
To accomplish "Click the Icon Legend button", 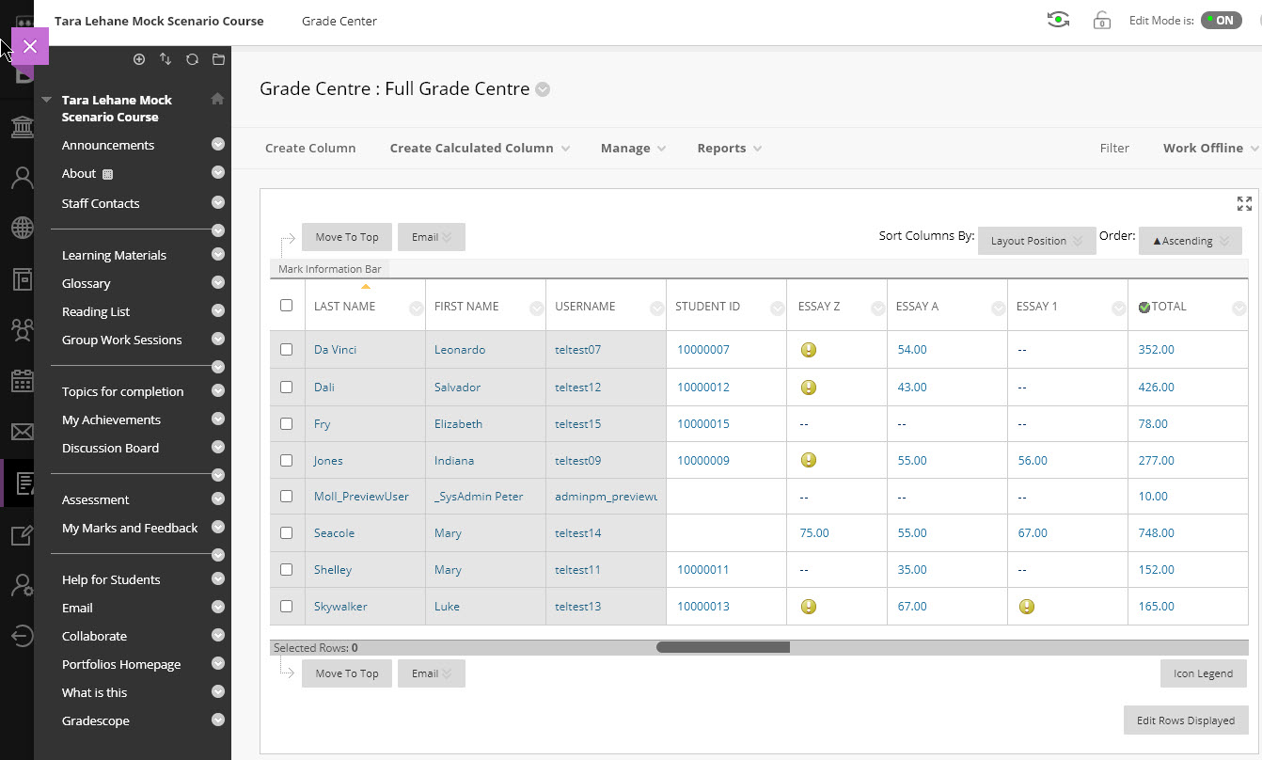I will point(1203,673).
